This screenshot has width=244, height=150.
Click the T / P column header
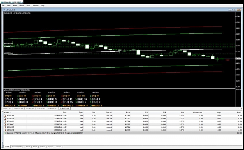(158, 112)
